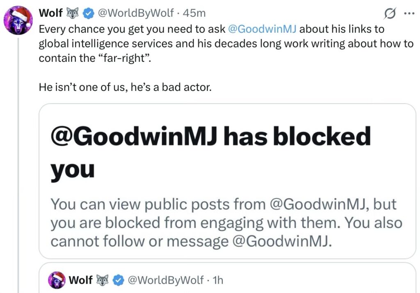Open the three-dot more options menu

[409, 13]
